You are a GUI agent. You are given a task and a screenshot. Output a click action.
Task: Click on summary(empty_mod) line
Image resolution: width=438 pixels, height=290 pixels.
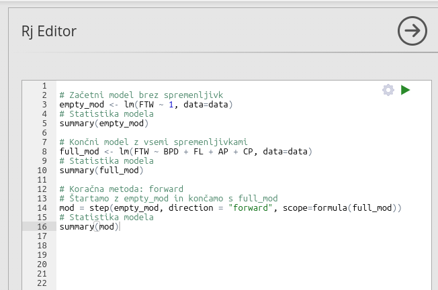click(103, 123)
